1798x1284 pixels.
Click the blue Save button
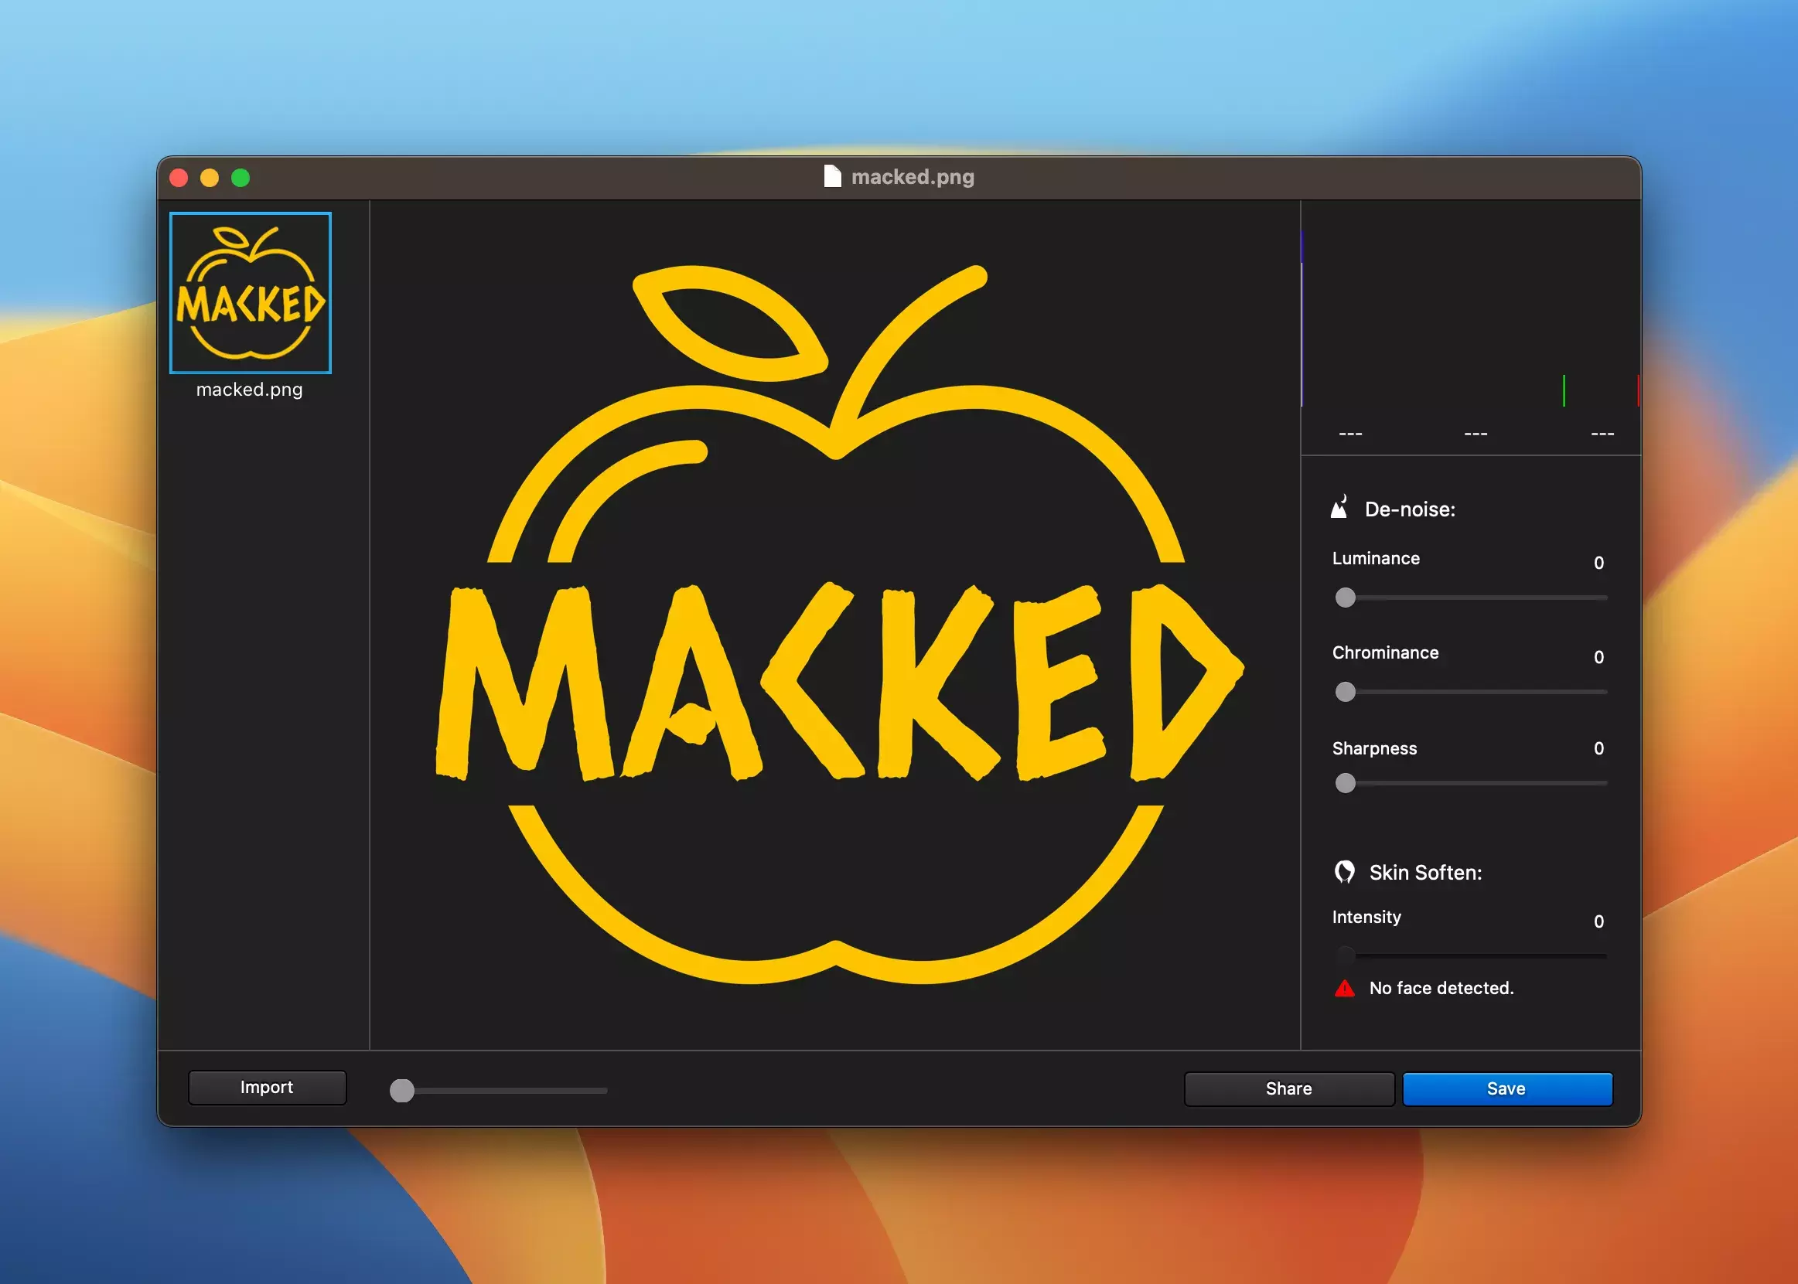pos(1506,1088)
